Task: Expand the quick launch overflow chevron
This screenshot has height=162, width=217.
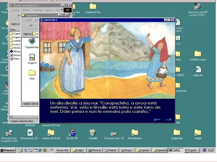Action: (x=52, y=150)
